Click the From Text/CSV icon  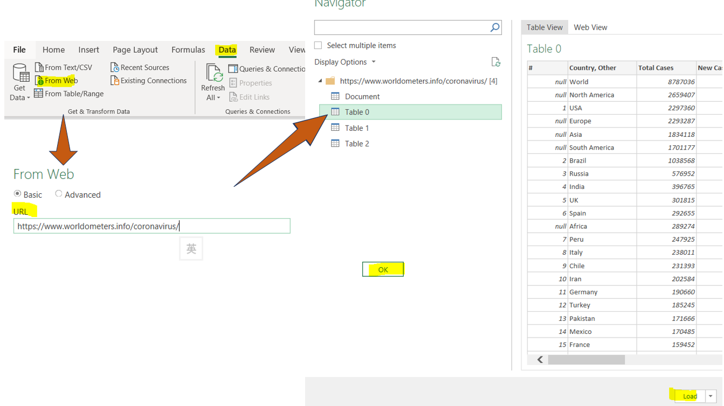[x=39, y=67]
